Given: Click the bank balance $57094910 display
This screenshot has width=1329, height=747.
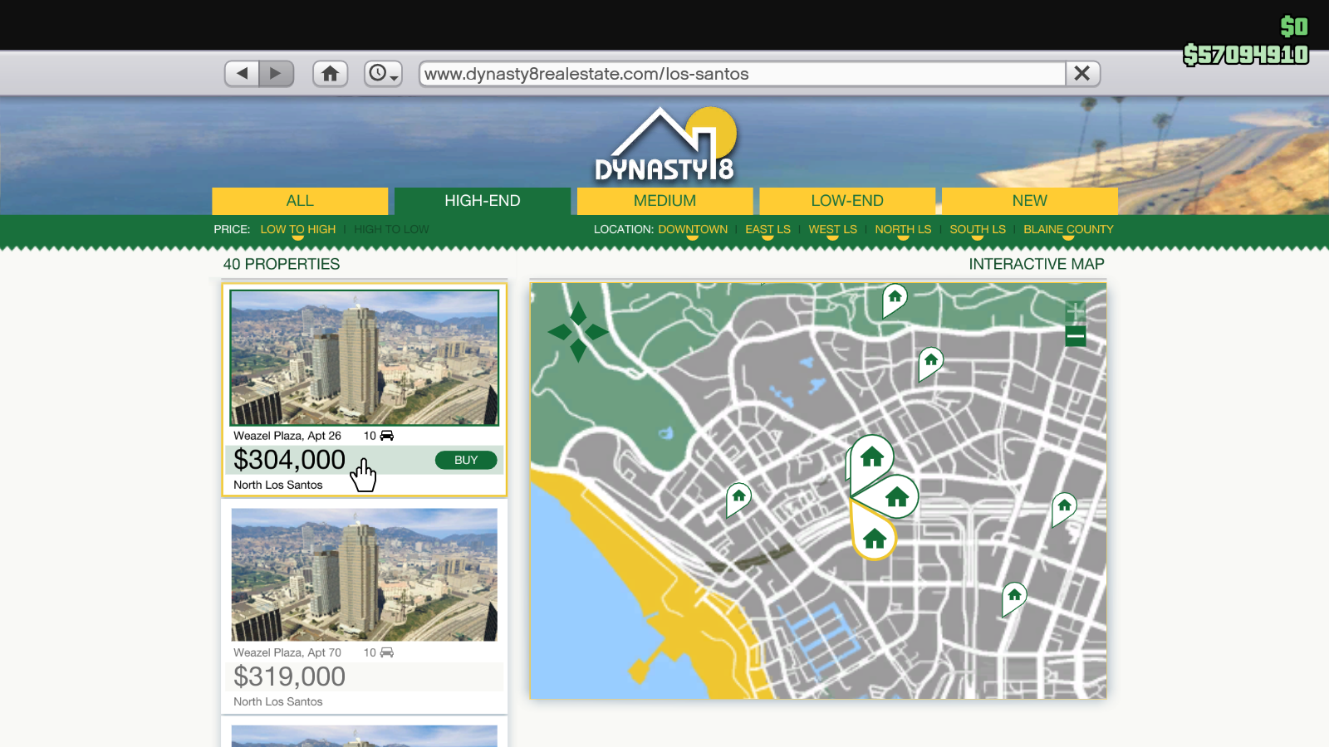Looking at the screenshot, I should (1246, 55).
